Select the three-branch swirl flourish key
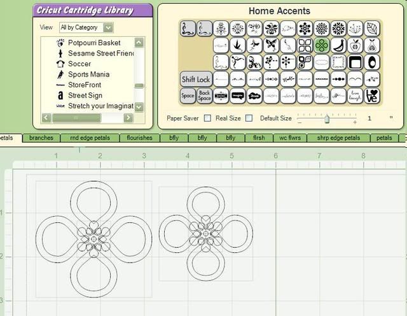This screenshot has height=316, width=407. (x=237, y=62)
